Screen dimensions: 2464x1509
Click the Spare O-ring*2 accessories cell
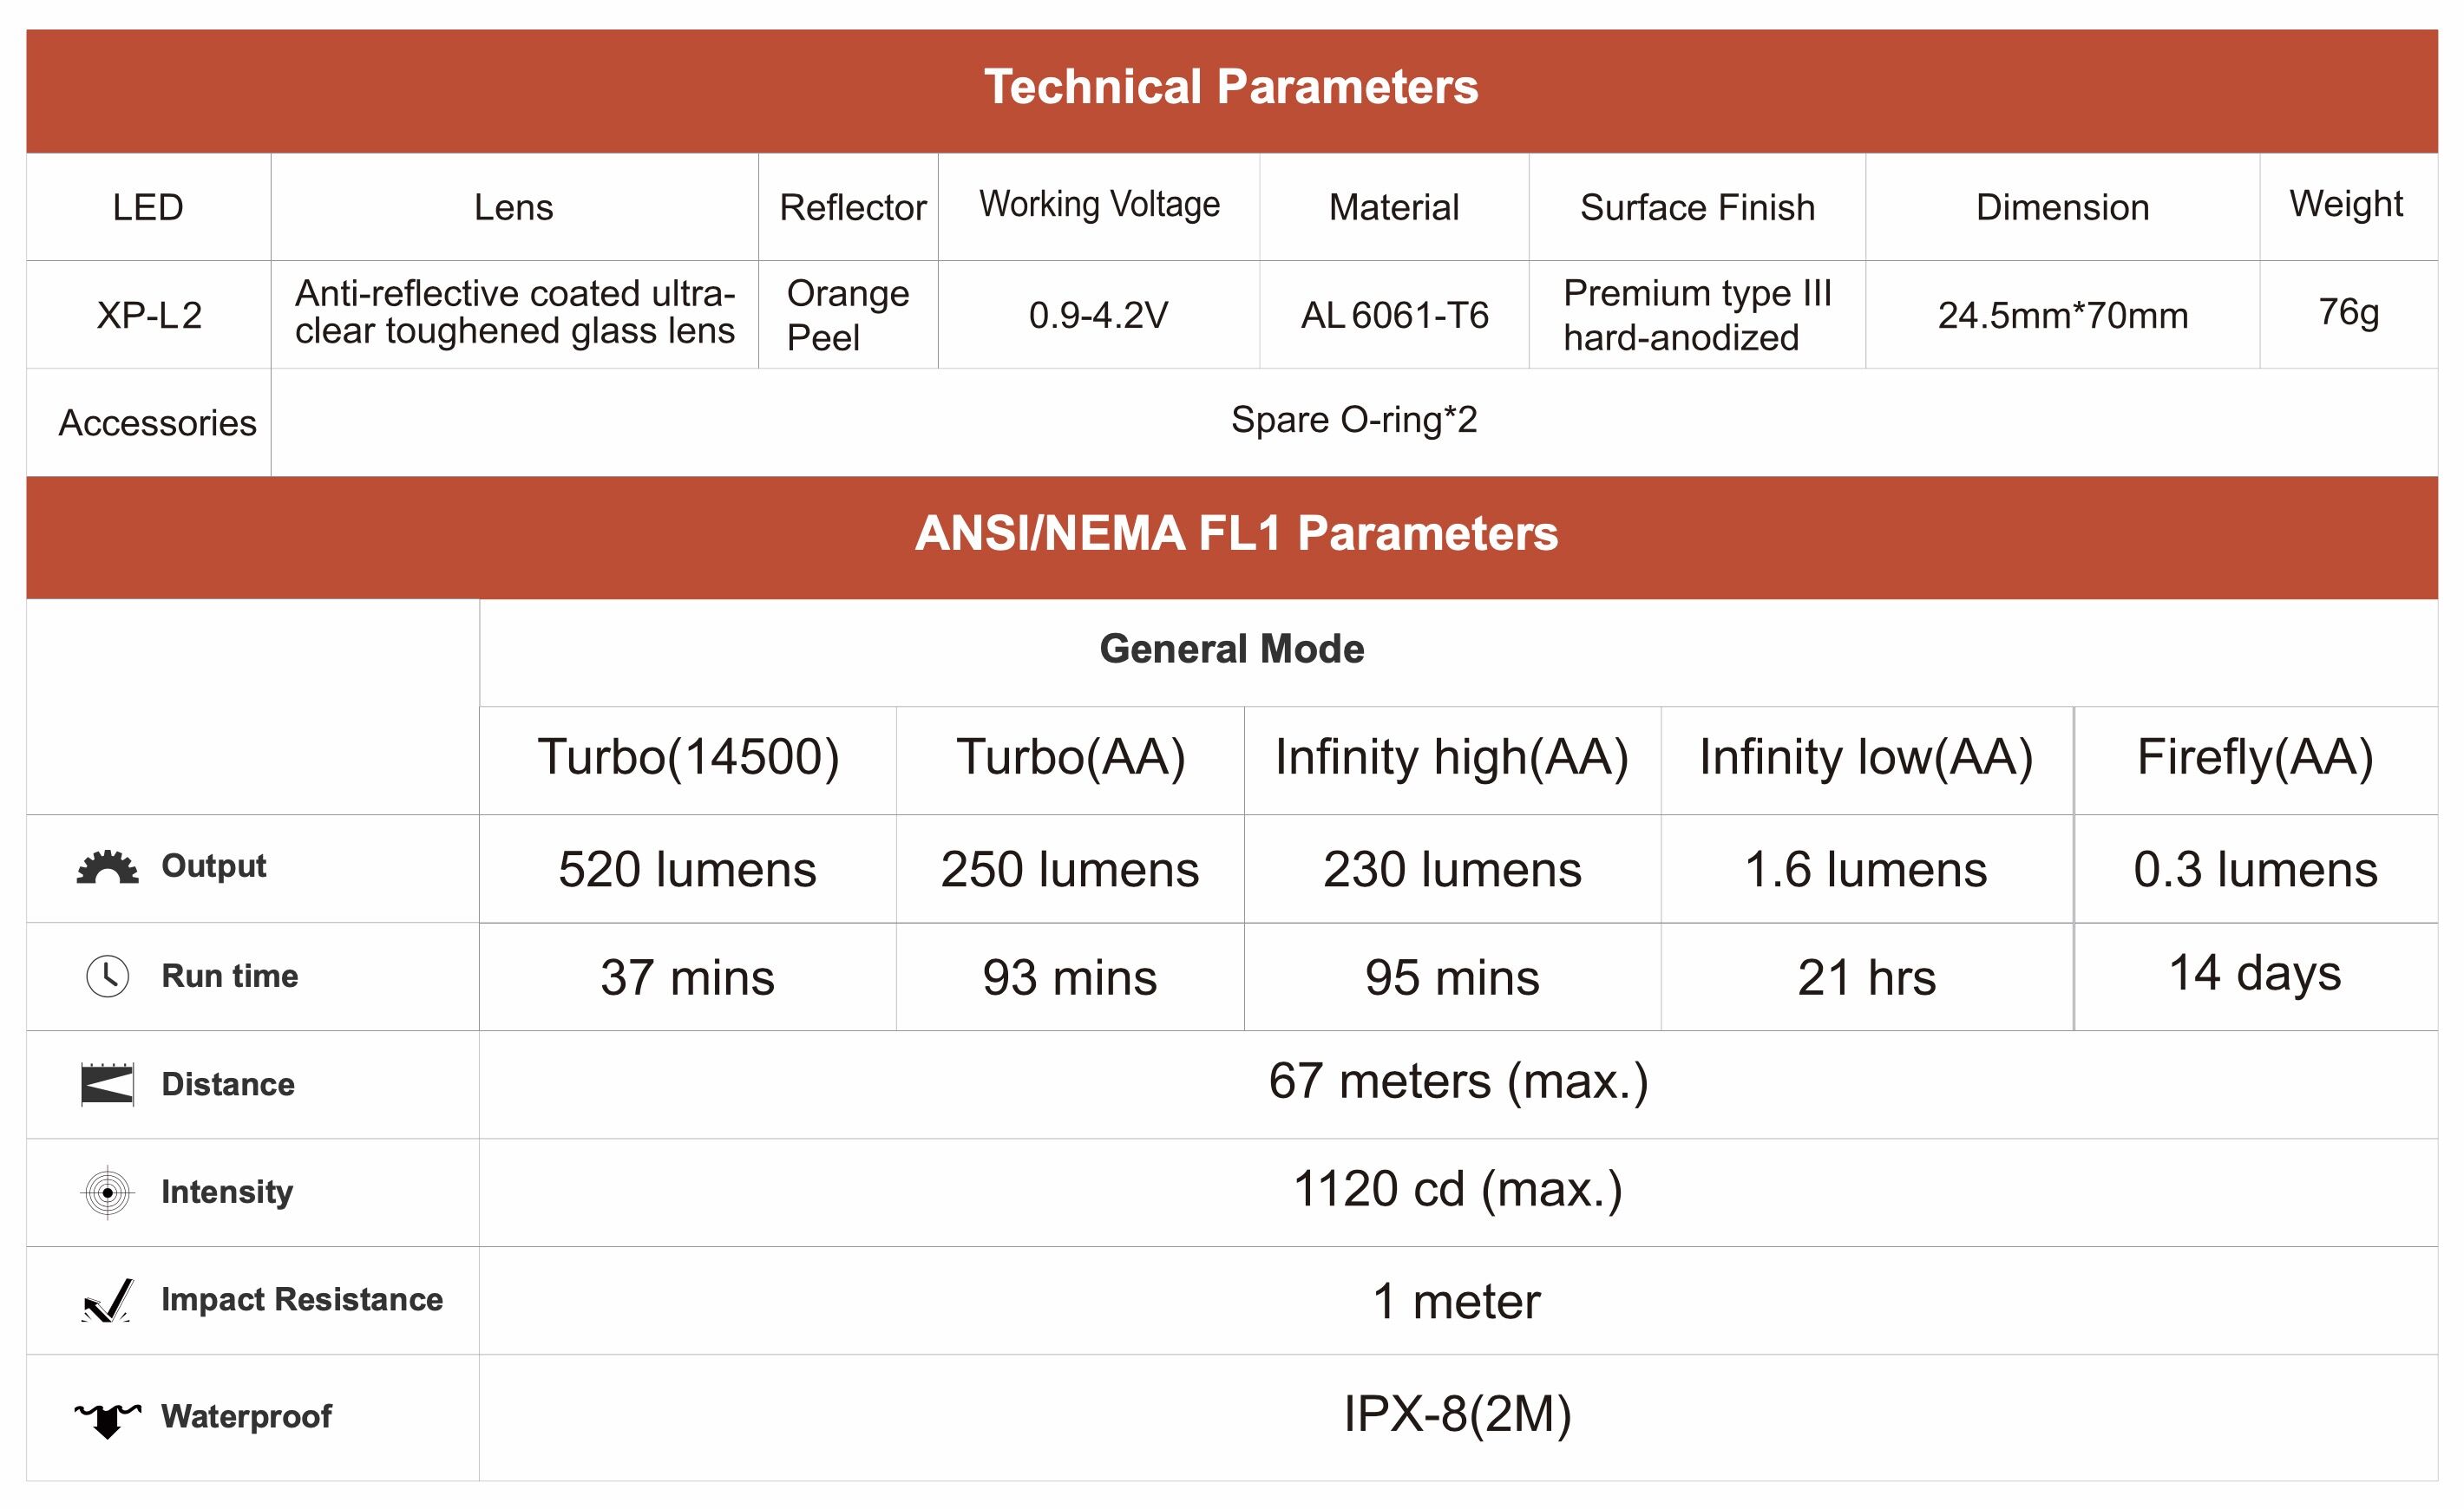click(x=1354, y=421)
